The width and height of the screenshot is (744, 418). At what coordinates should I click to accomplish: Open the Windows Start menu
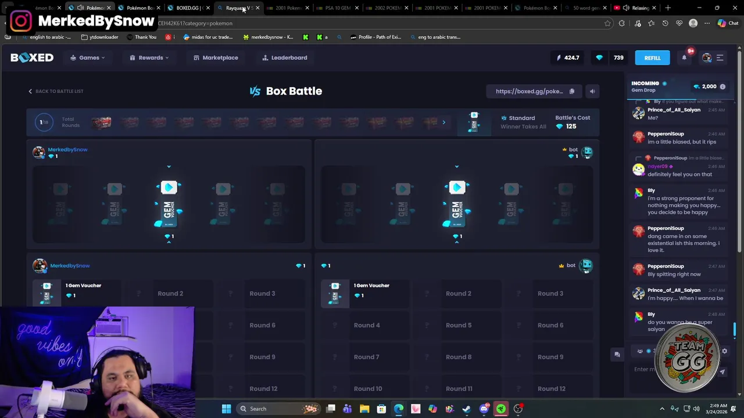pos(226,409)
